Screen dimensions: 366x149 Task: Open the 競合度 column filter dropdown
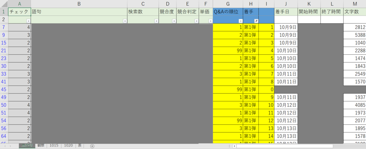pyautogui.click(x=174, y=21)
